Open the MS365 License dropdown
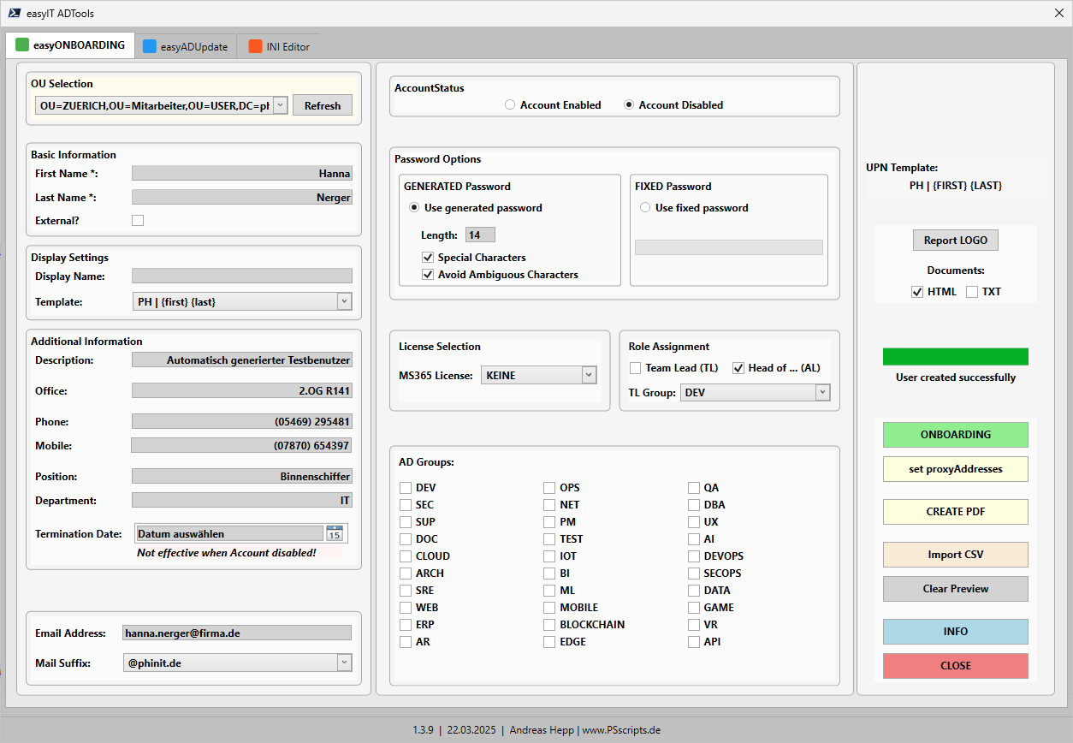 click(588, 375)
